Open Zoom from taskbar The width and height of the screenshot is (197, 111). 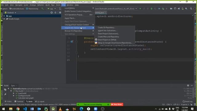[95, 109]
